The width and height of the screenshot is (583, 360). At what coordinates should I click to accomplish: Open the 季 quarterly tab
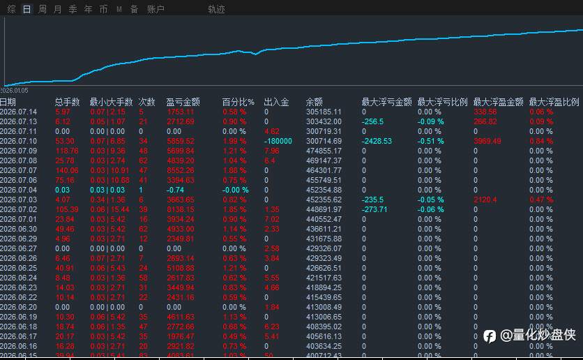tap(73, 9)
